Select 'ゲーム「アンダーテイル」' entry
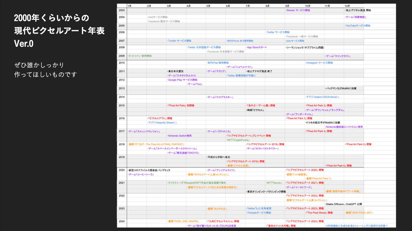The image size is (412, 231). [299, 114]
